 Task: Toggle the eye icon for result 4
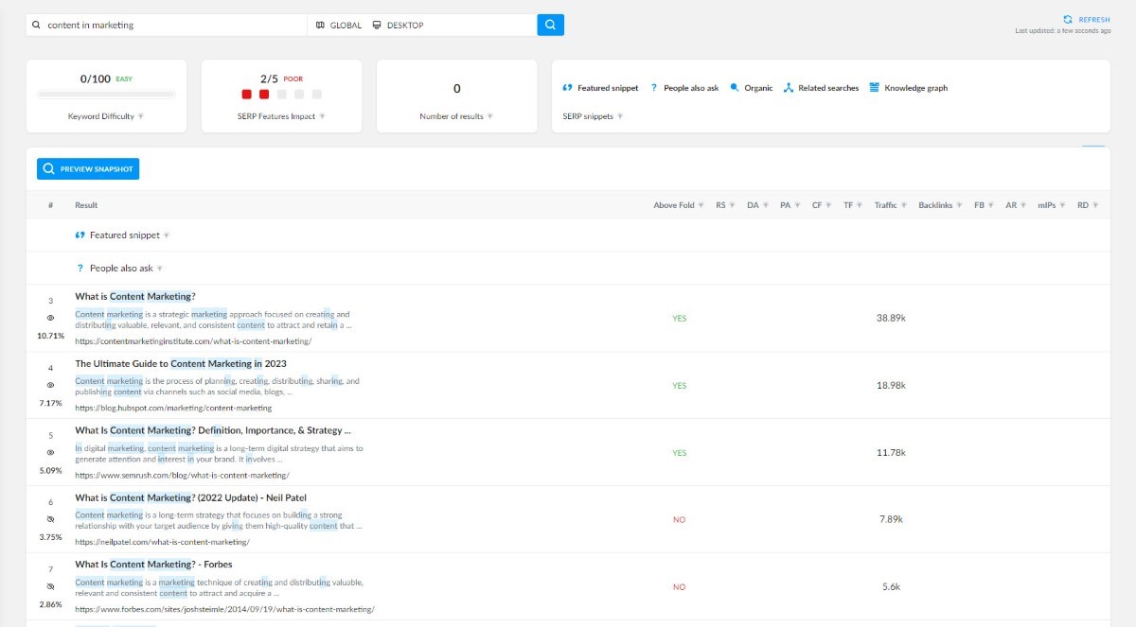tap(51, 386)
